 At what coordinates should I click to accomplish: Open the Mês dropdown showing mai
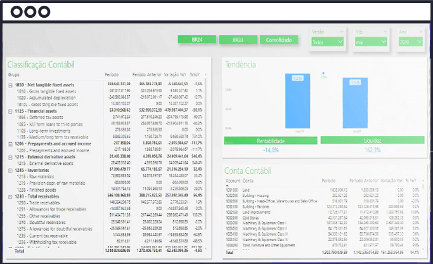(371, 42)
